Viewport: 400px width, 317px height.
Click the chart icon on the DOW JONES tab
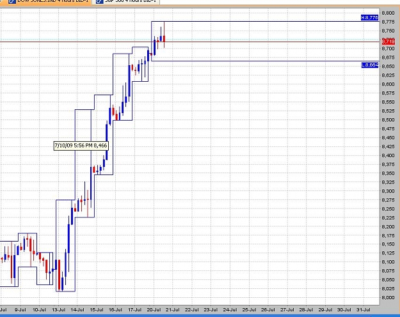(x=12, y=1)
